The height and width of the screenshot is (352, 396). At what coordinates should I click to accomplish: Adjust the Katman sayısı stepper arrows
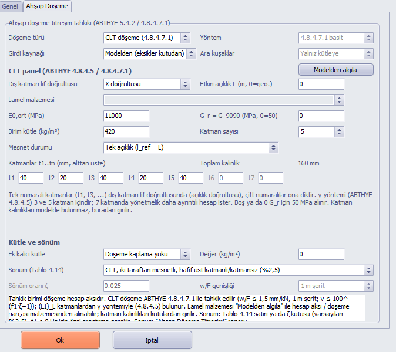tap(339, 131)
